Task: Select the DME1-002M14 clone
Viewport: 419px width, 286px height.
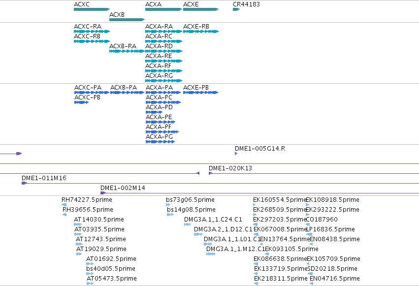Action: 260,193
